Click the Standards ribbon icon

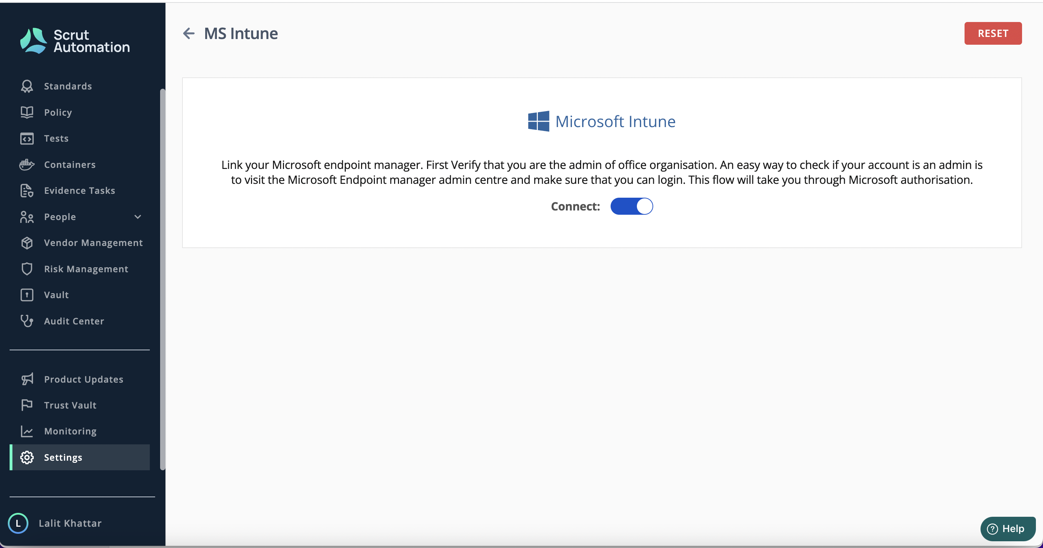pyautogui.click(x=27, y=86)
